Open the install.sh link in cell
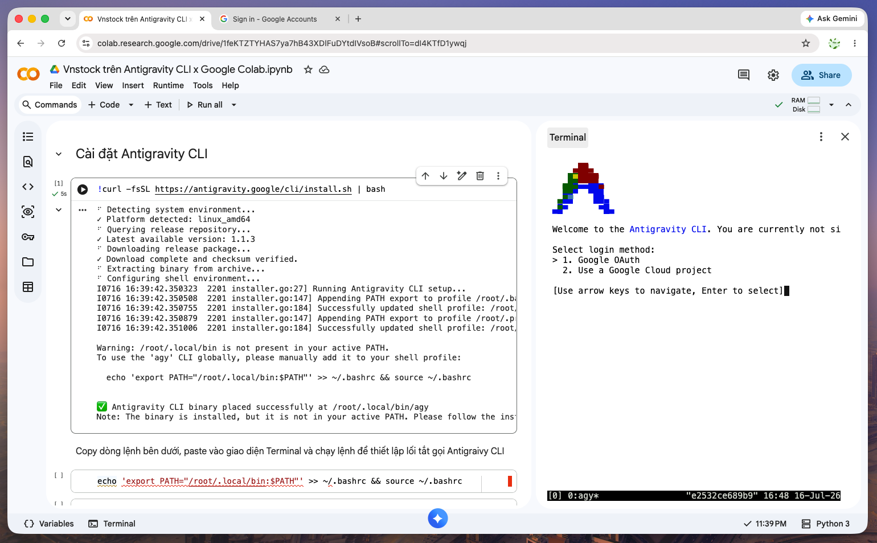The image size is (877, 543). [253, 190]
